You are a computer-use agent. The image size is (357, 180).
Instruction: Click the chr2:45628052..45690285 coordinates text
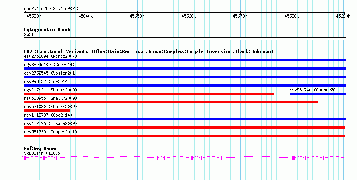(52, 9)
